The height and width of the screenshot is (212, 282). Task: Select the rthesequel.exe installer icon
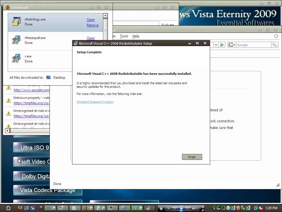(x=16, y=40)
